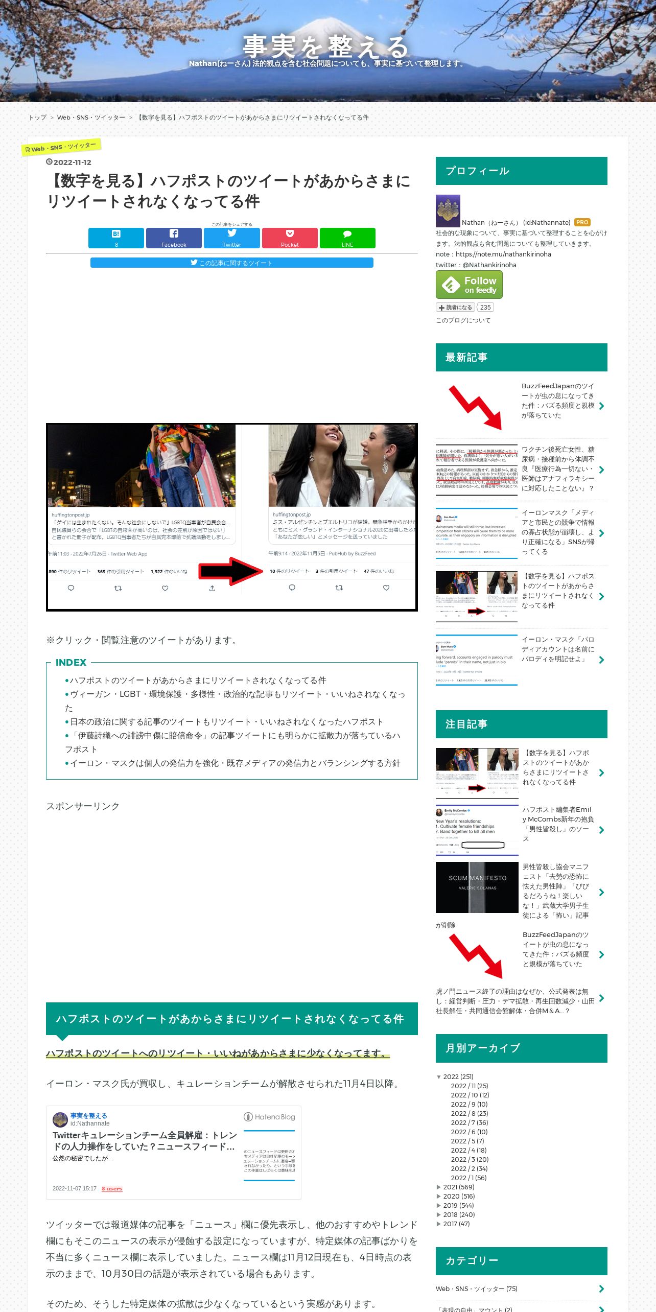Open embedded card Twitterキュレーションチーム全員解雇

click(x=145, y=1140)
